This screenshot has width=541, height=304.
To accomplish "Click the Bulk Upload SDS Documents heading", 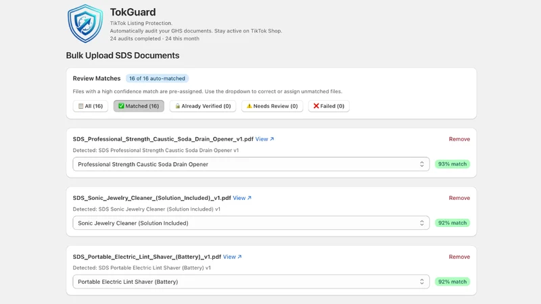I will point(122,55).
